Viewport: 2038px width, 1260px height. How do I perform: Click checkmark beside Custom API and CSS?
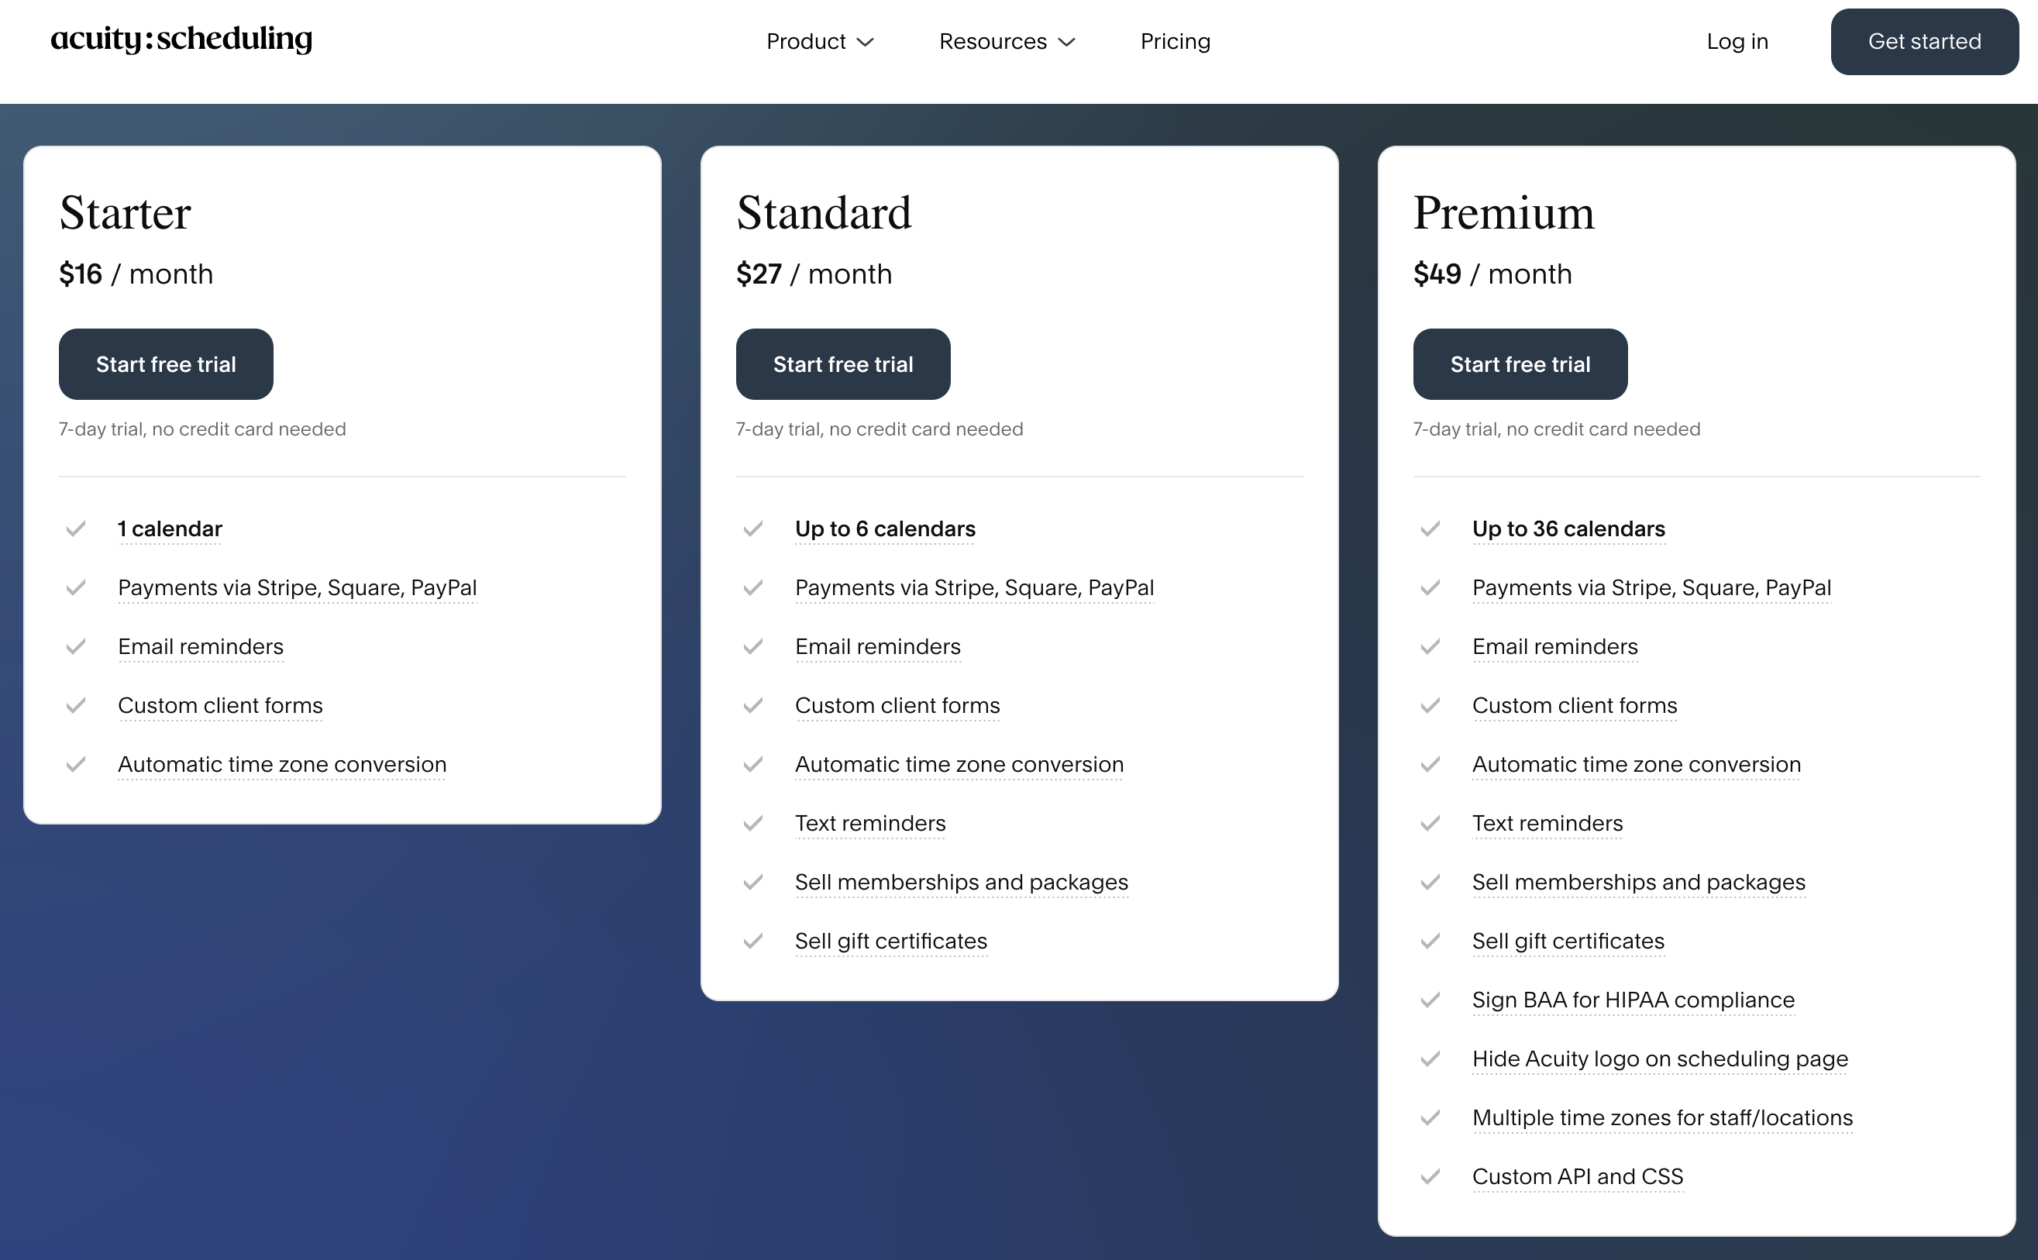click(1430, 1176)
